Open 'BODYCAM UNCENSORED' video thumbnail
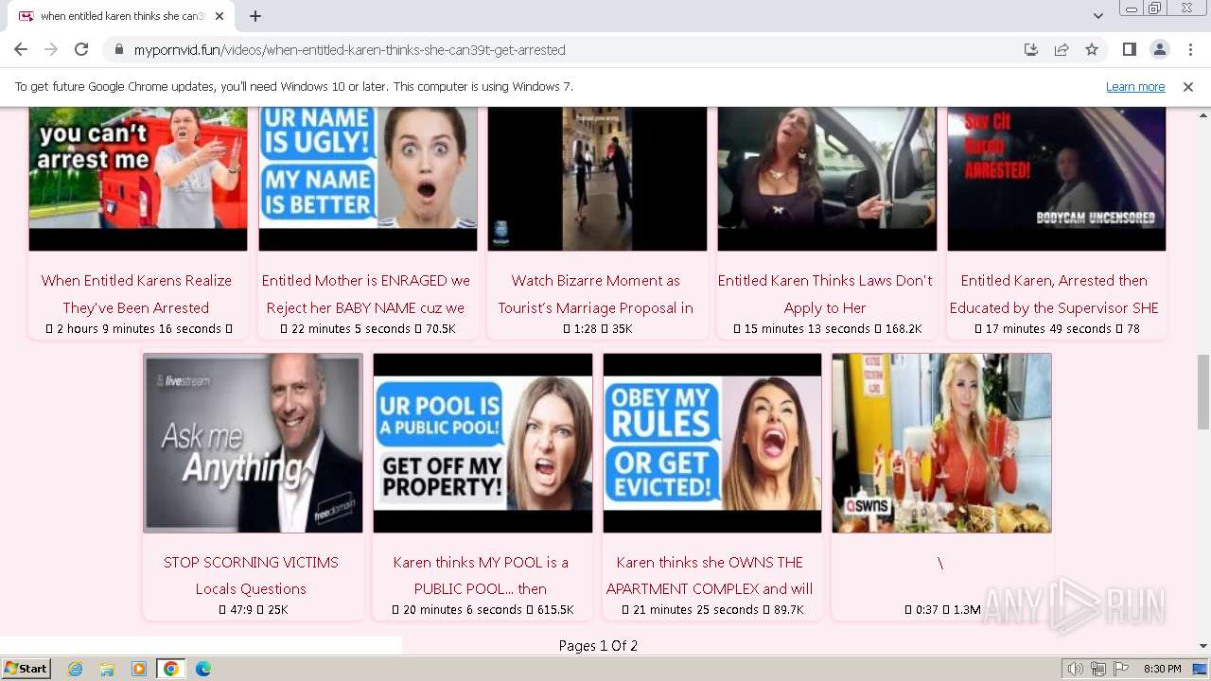 click(1057, 179)
